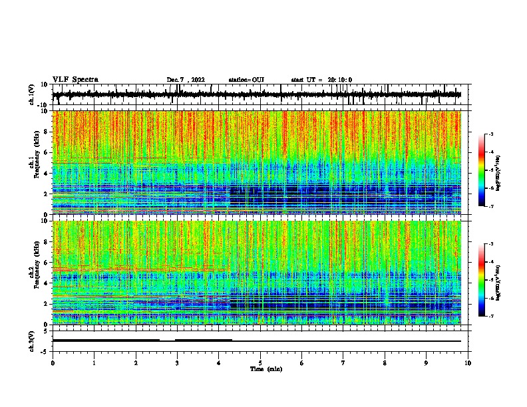This screenshot has height=407, width=527.
Task: Click the "5" tick on time axis
Action: [260, 362]
